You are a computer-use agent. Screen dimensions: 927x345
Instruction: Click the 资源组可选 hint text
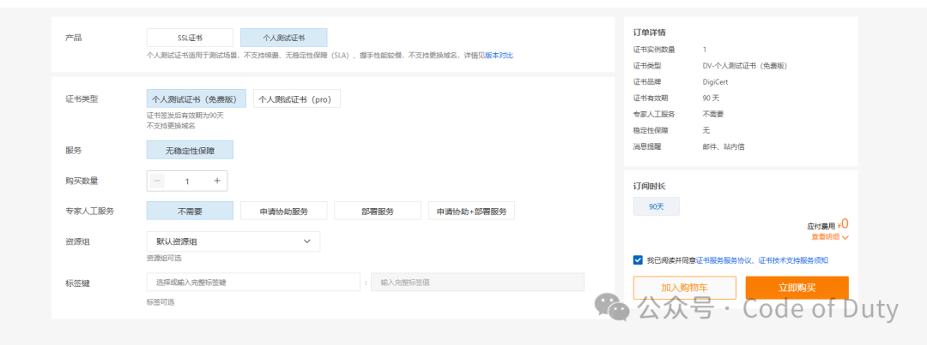click(x=164, y=259)
